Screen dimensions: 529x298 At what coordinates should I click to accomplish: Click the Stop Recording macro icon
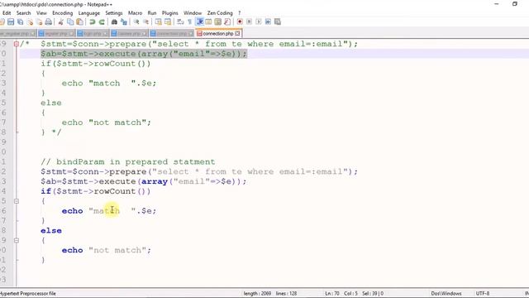click(x=249, y=22)
